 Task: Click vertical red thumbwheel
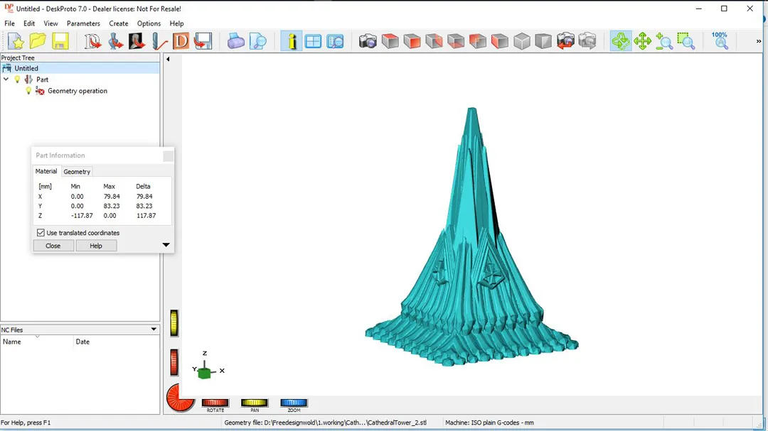(174, 363)
